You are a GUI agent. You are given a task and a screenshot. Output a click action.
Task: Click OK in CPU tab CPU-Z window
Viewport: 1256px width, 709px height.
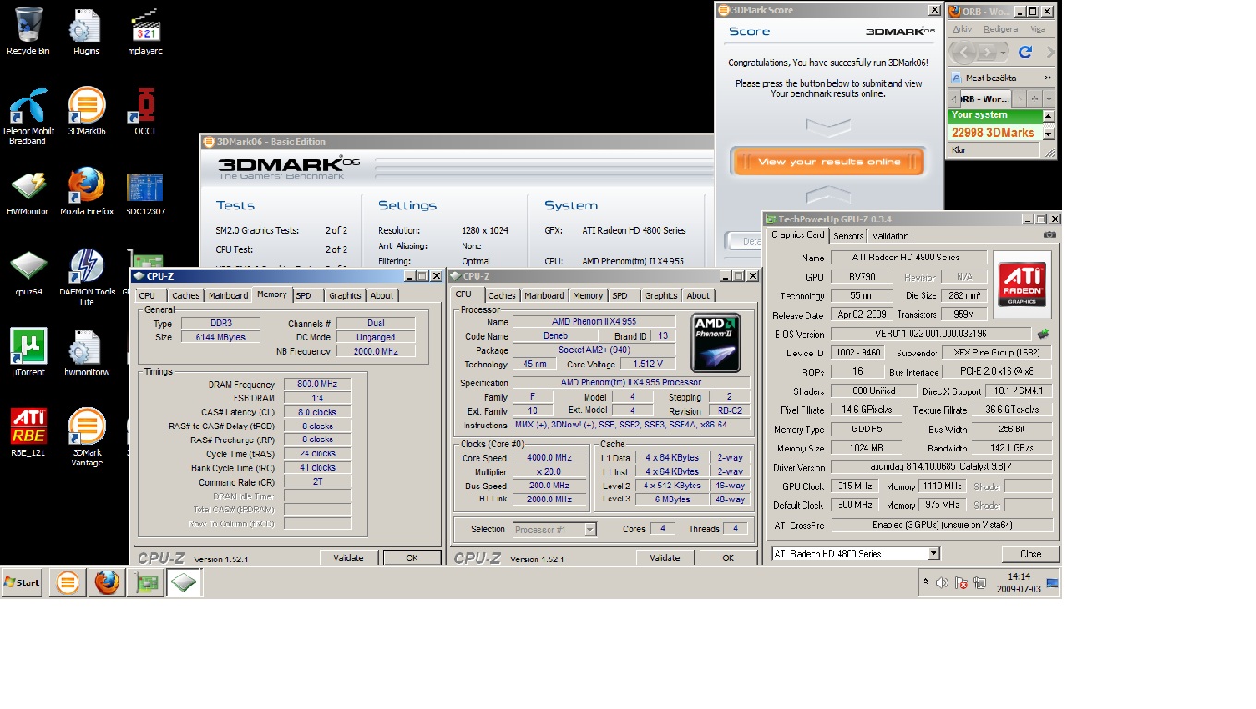[x=728, y=558]
